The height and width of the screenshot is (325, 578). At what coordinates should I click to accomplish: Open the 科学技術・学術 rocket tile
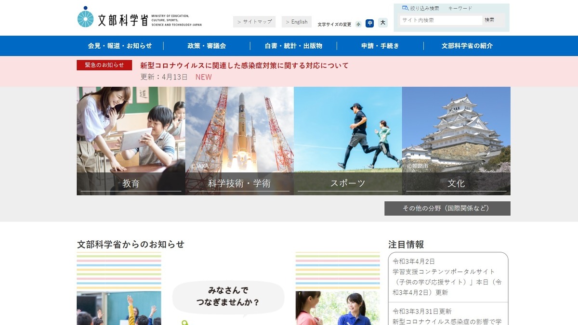tap(239, 141)
